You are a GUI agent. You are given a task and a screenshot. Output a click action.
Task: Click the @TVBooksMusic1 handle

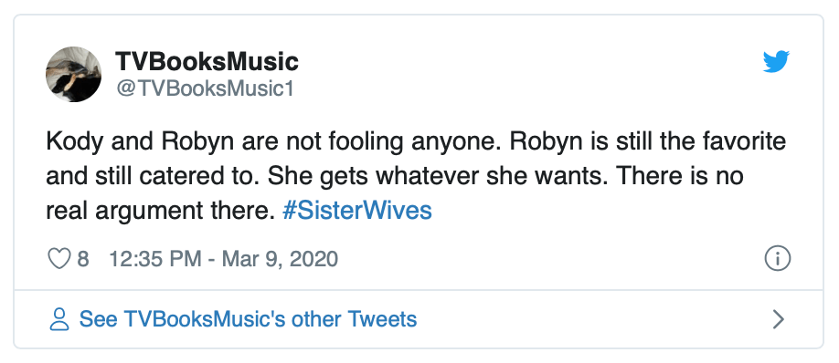coord(205,88)
